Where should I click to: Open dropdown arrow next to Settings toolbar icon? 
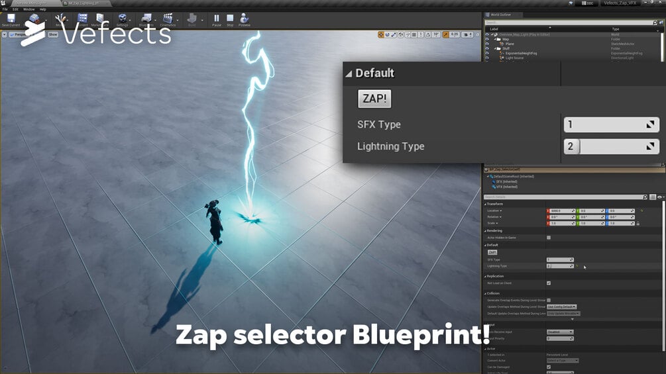click(131, 20)
